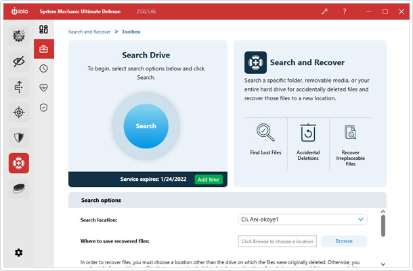Open the Toolbox gear-and-wrench sidebar icon
The image size is (413, 271).
coord(19,36)
